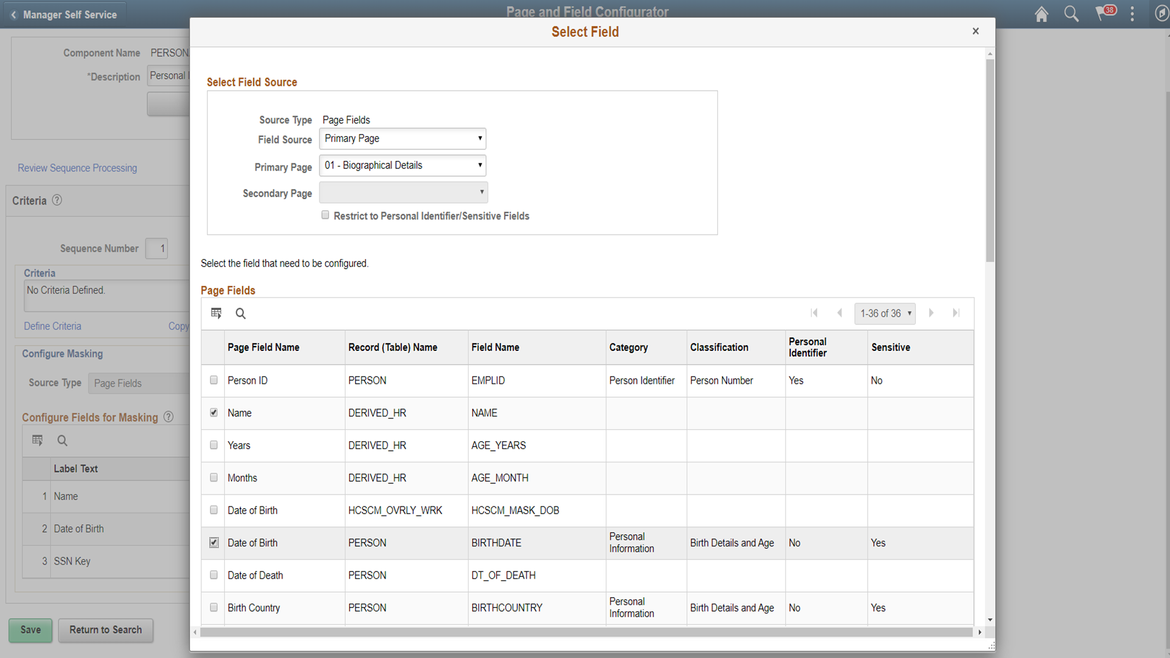Uncheck the BIRTHDATE Date of Birth checkbox
The width and height of the screenshot is (1170, 658).
click(214, 542)
